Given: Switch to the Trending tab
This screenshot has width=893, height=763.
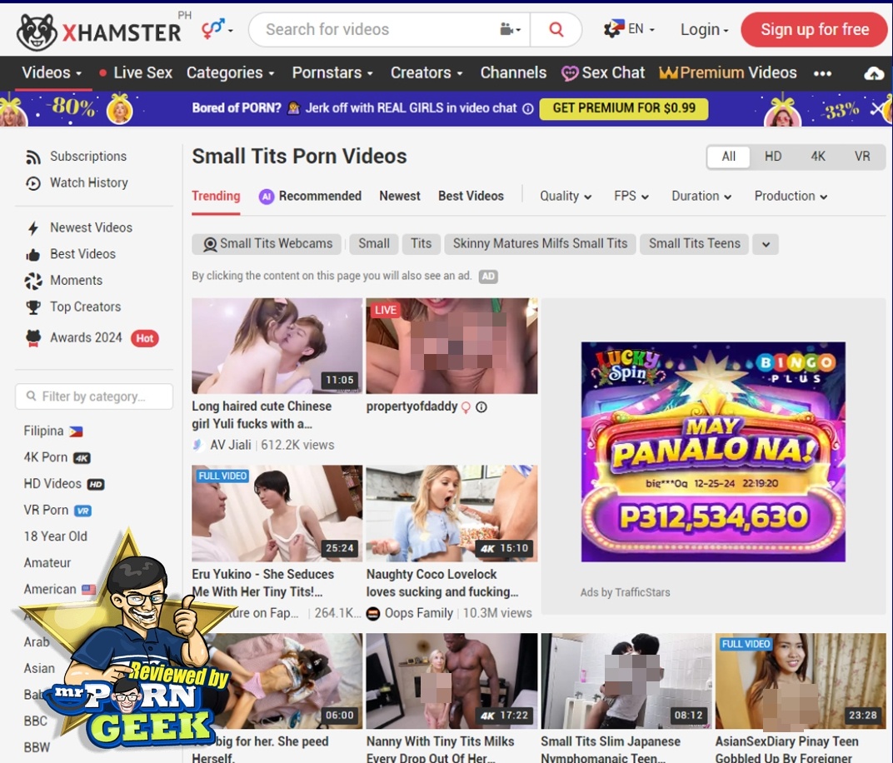Looking at the screenshot, I should pyautogui.click(x=216, y=196).
